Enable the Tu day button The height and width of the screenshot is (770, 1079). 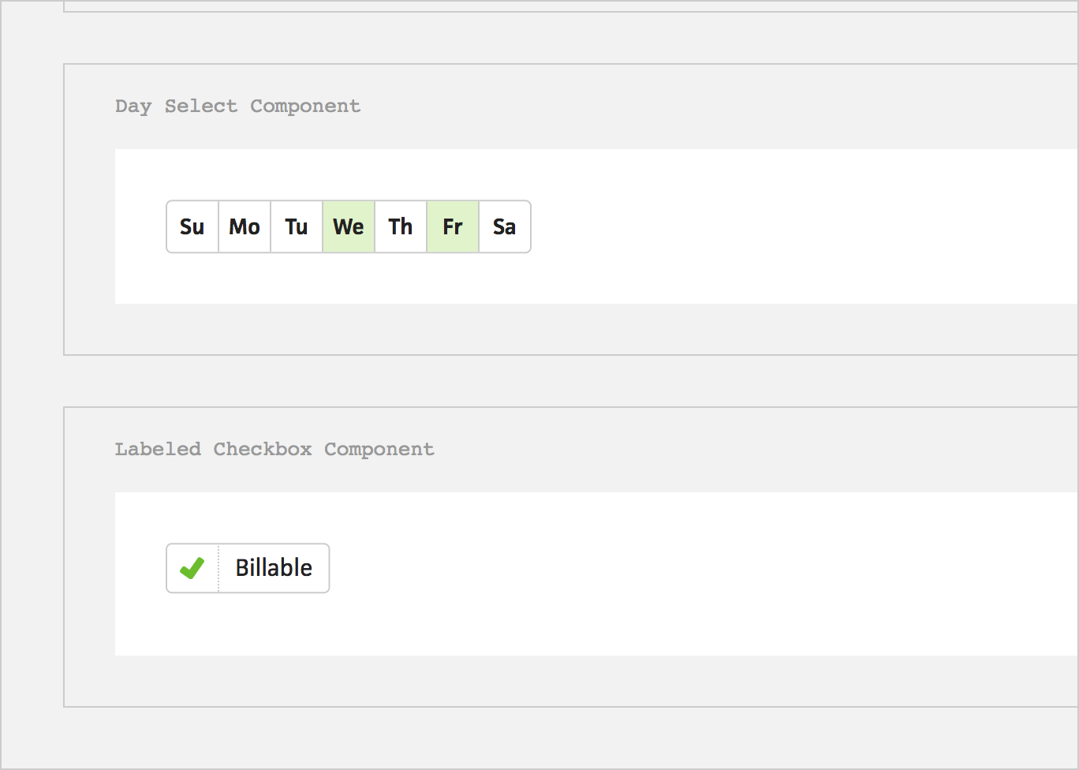pos(297,227)
